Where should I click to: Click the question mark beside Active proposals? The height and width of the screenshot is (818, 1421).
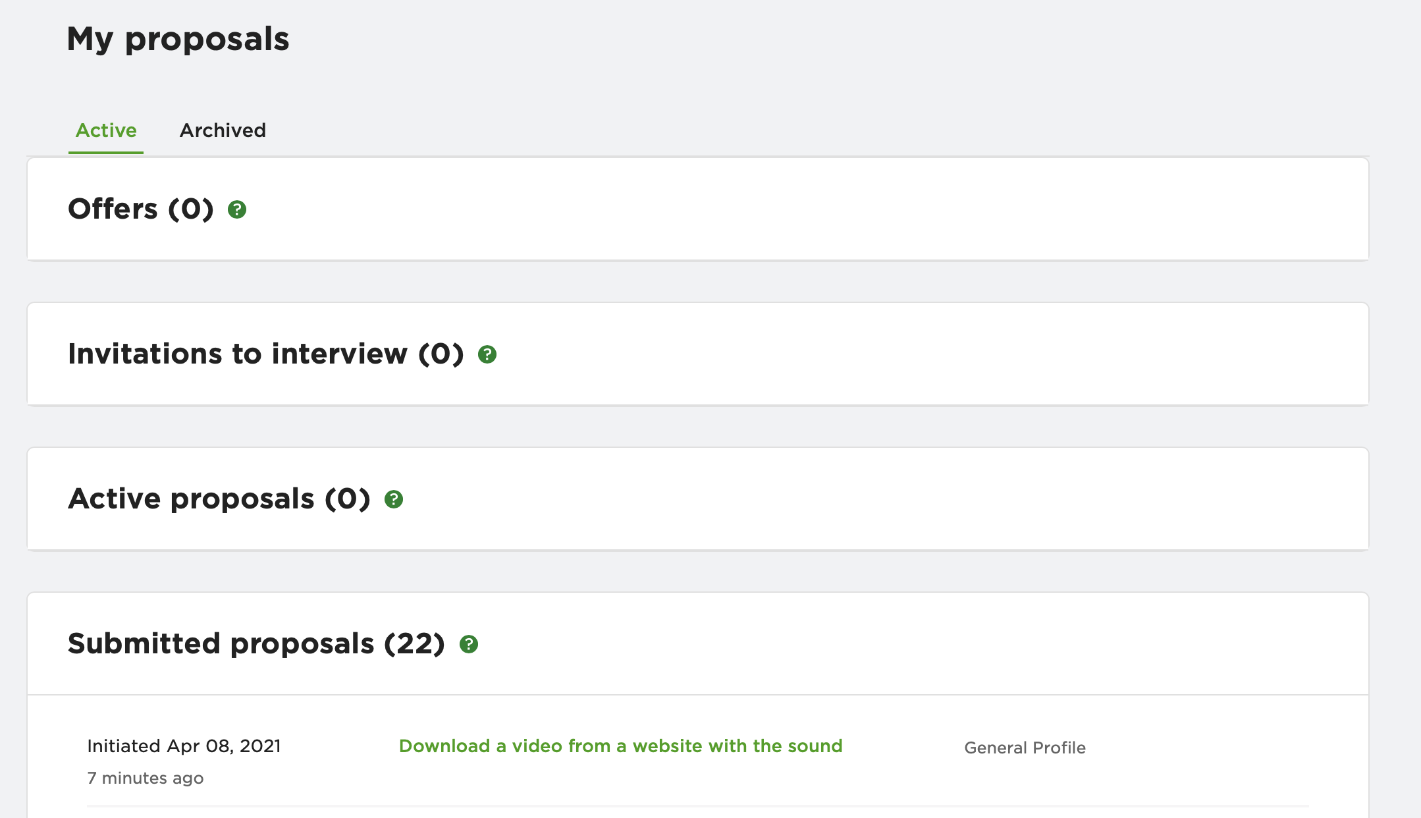[394, 499]
